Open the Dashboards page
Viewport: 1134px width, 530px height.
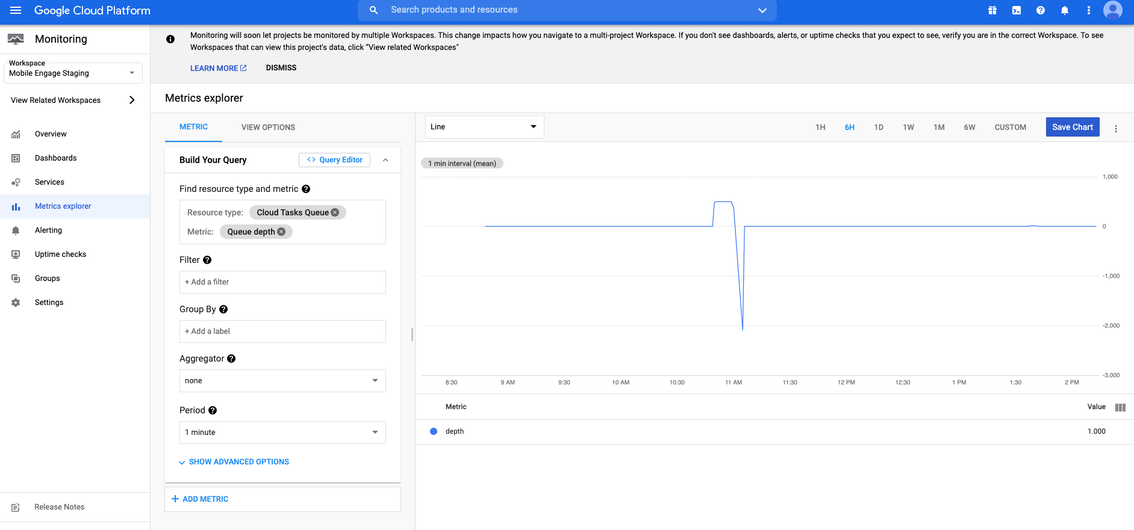pos(55,158)
